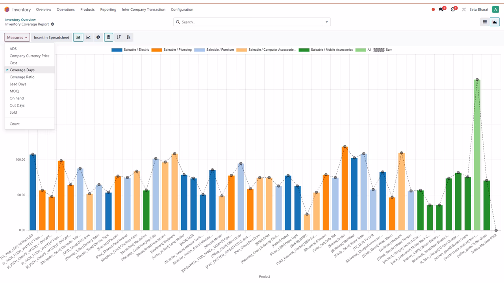Expand the search options dropdown arrow
The image size is (504, 283).
(x=326, y=22)
